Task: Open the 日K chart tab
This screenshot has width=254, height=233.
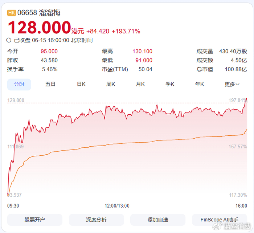Action: pos(81,84)
